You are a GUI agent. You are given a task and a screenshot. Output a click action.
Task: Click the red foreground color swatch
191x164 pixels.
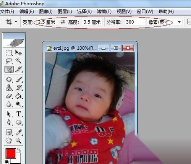click(11, 153)
